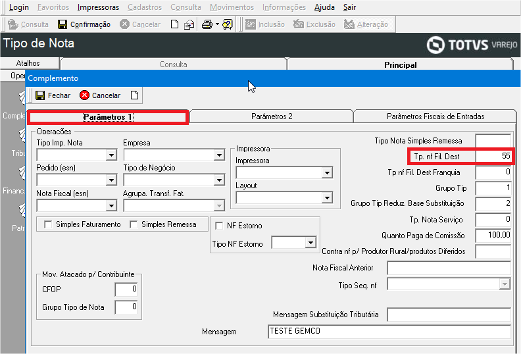Click the CFOP field
The width and height of the screenshot is (521, 354).
(126, 289)
